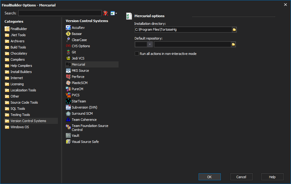Click the Mercurial Hg icon
291x184 pixels.
click(68, 64)
